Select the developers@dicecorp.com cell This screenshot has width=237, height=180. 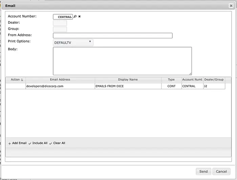coord(60,86)
